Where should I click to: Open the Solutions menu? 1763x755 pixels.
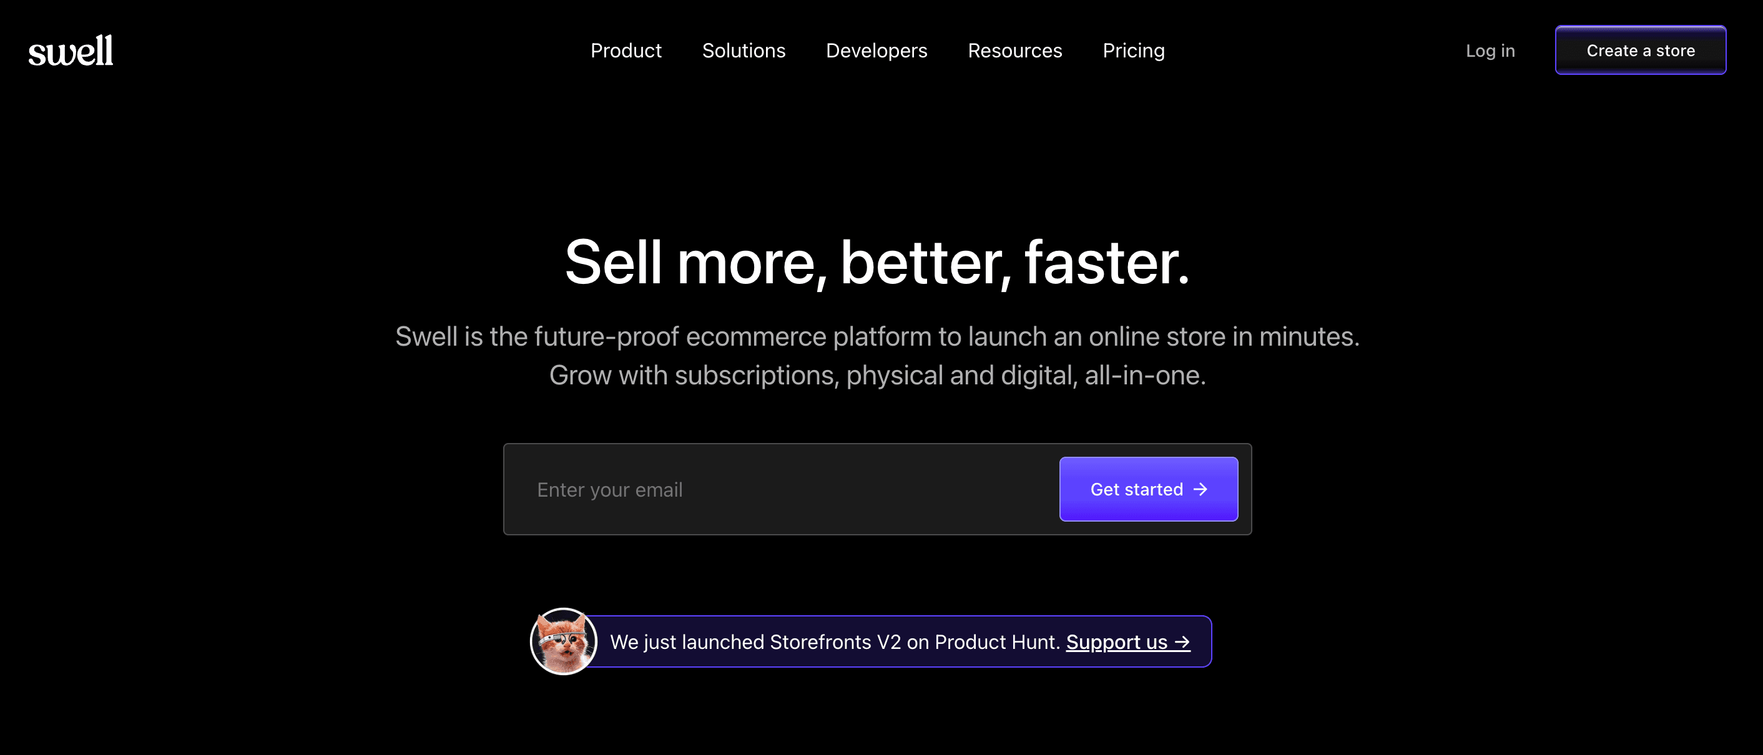(744, 51)
